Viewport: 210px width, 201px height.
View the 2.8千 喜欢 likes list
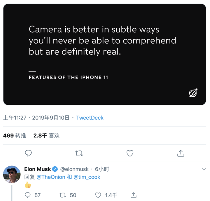point(46,136)
